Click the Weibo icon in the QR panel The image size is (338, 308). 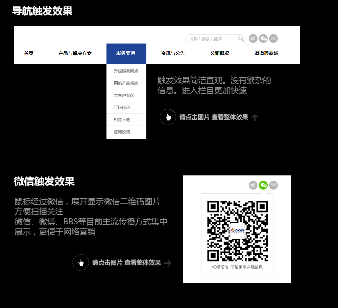[x=253, y=185]
